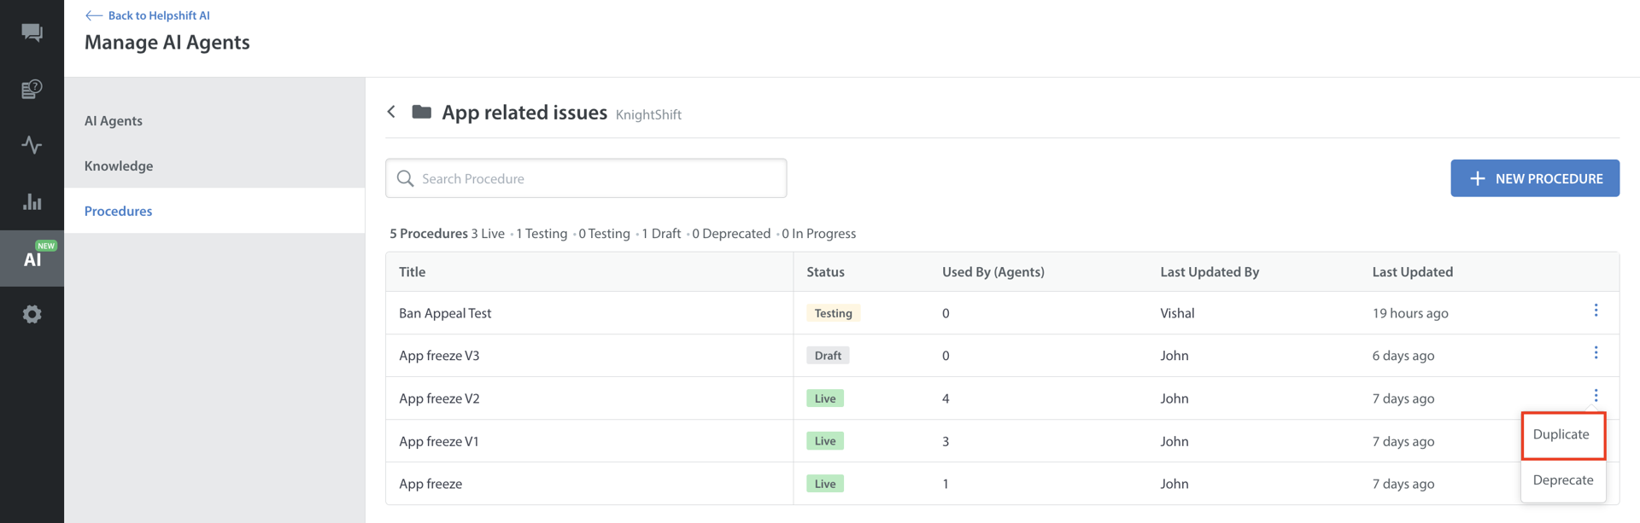
Task: Open options menu for Ban Appeal Test
Action: point(1595,311)
